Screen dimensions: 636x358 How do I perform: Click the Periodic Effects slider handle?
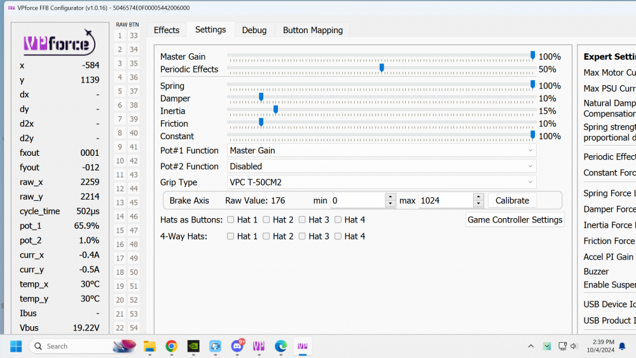[382, 68]
